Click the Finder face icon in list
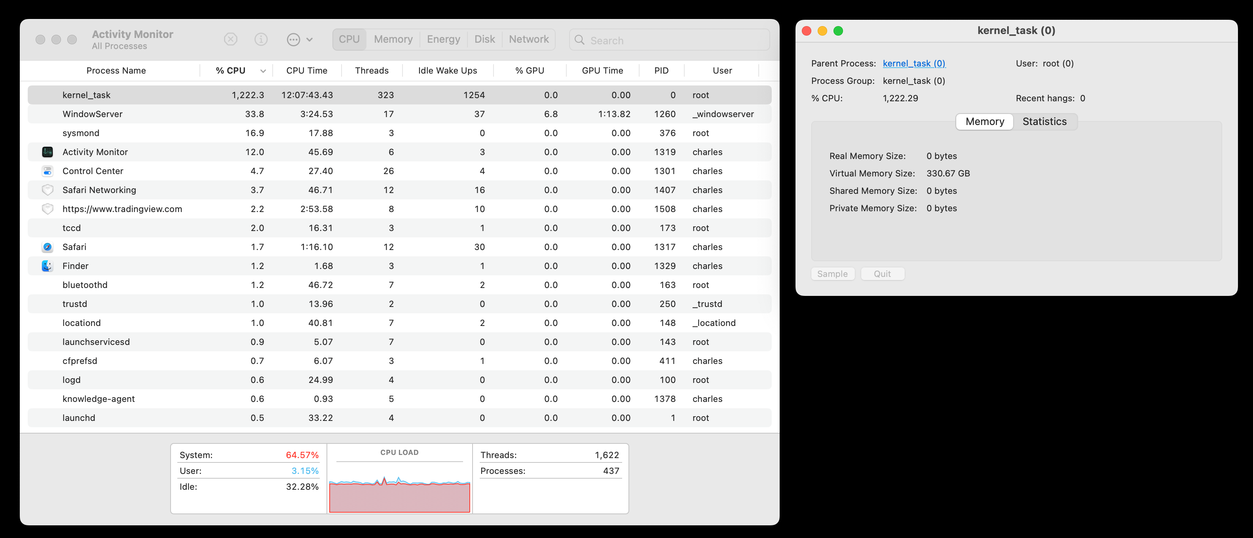1253x538 pixels. click(x=47, y=266)
